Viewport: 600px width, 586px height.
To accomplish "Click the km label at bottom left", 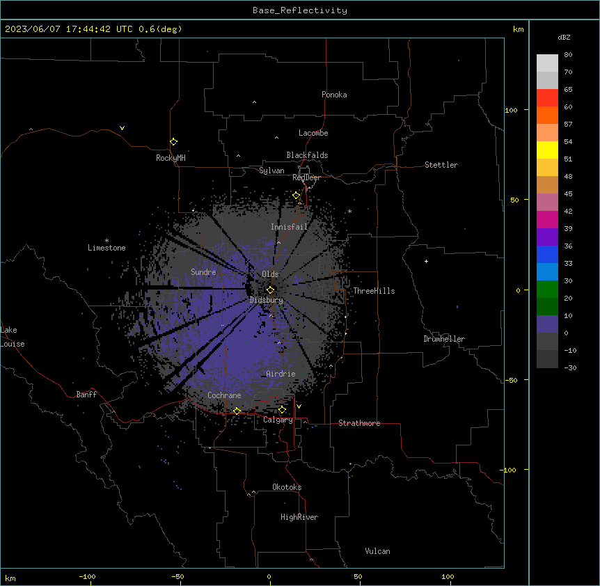I will 10,578.
